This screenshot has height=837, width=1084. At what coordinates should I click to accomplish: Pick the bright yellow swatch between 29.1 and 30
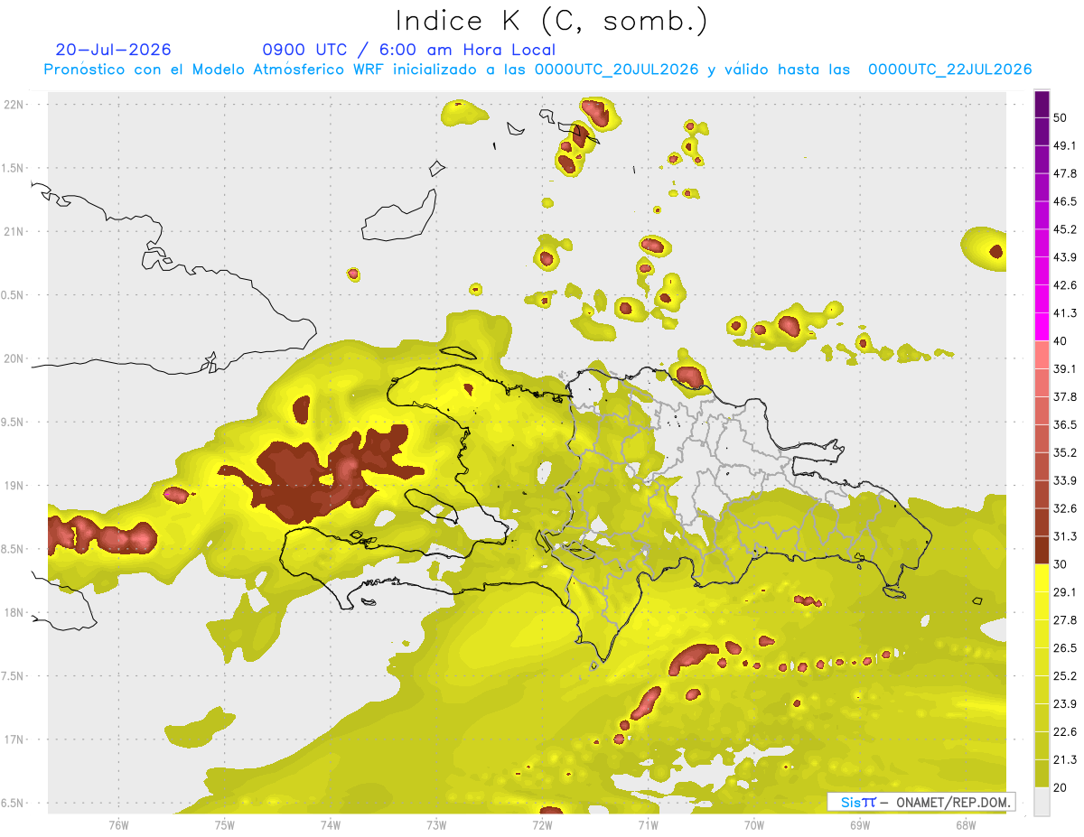[1042, 578]
